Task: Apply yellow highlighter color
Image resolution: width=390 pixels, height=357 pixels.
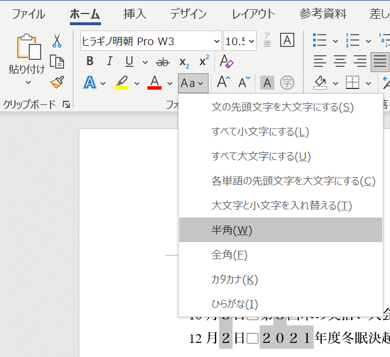Action: click(x=122, y=83)
